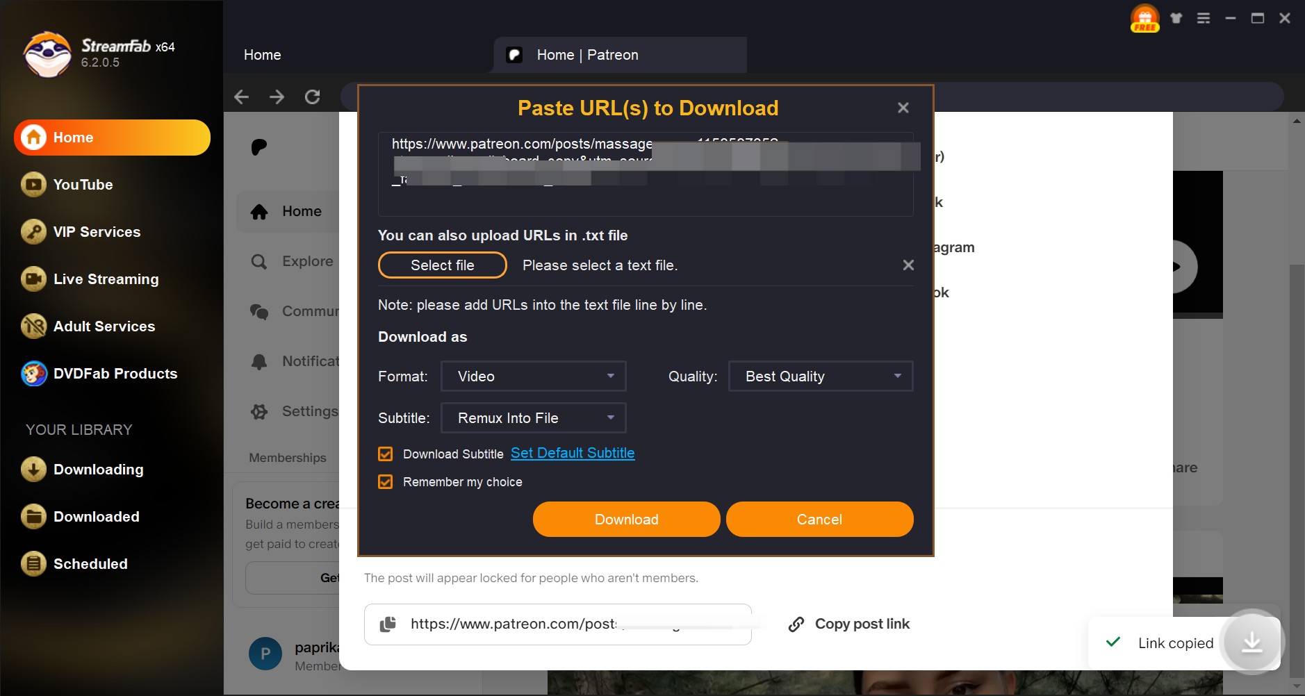Screen dimensions: 1305x696
Task: Click the Community chat bubbles icon
Action: coord(259,312)
